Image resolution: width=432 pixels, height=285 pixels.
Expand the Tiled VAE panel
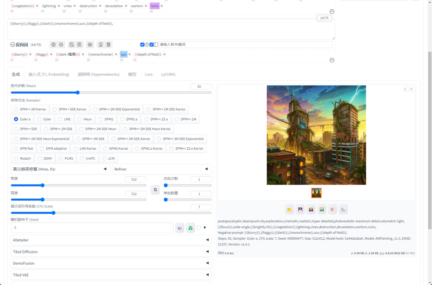[x=111, y=275]
